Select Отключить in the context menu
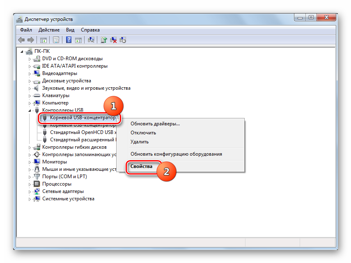Screen dimensions: 351x263 (x=143, y=133)
